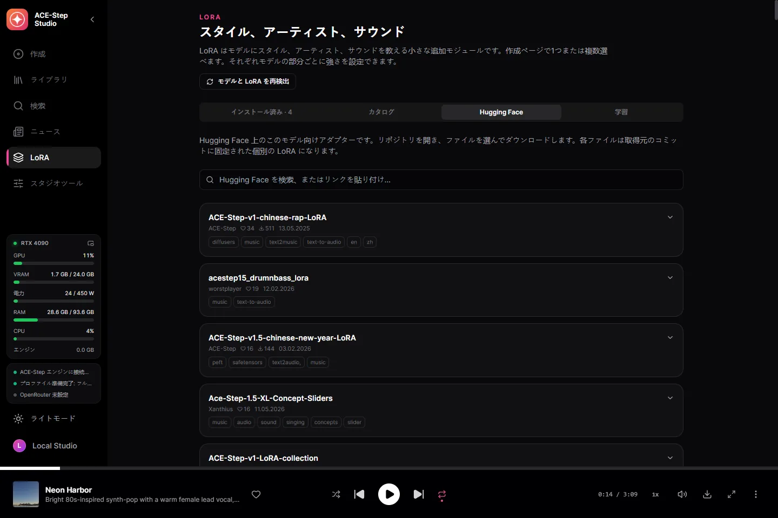This screenshot has height=518, width=778.
Task: Click モデルと LoRA を再検出 button
Action: 247,81
